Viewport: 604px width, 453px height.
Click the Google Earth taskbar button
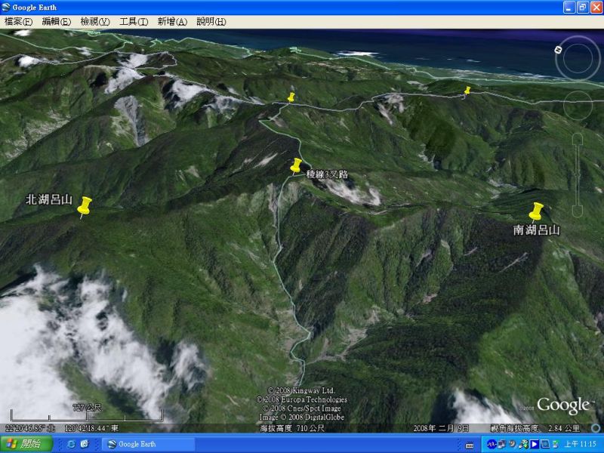(x=148, y=444)
